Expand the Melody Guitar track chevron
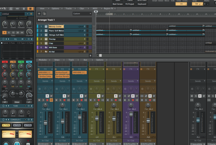The height and width of the screenshot is (145, 216). (85, 27)
